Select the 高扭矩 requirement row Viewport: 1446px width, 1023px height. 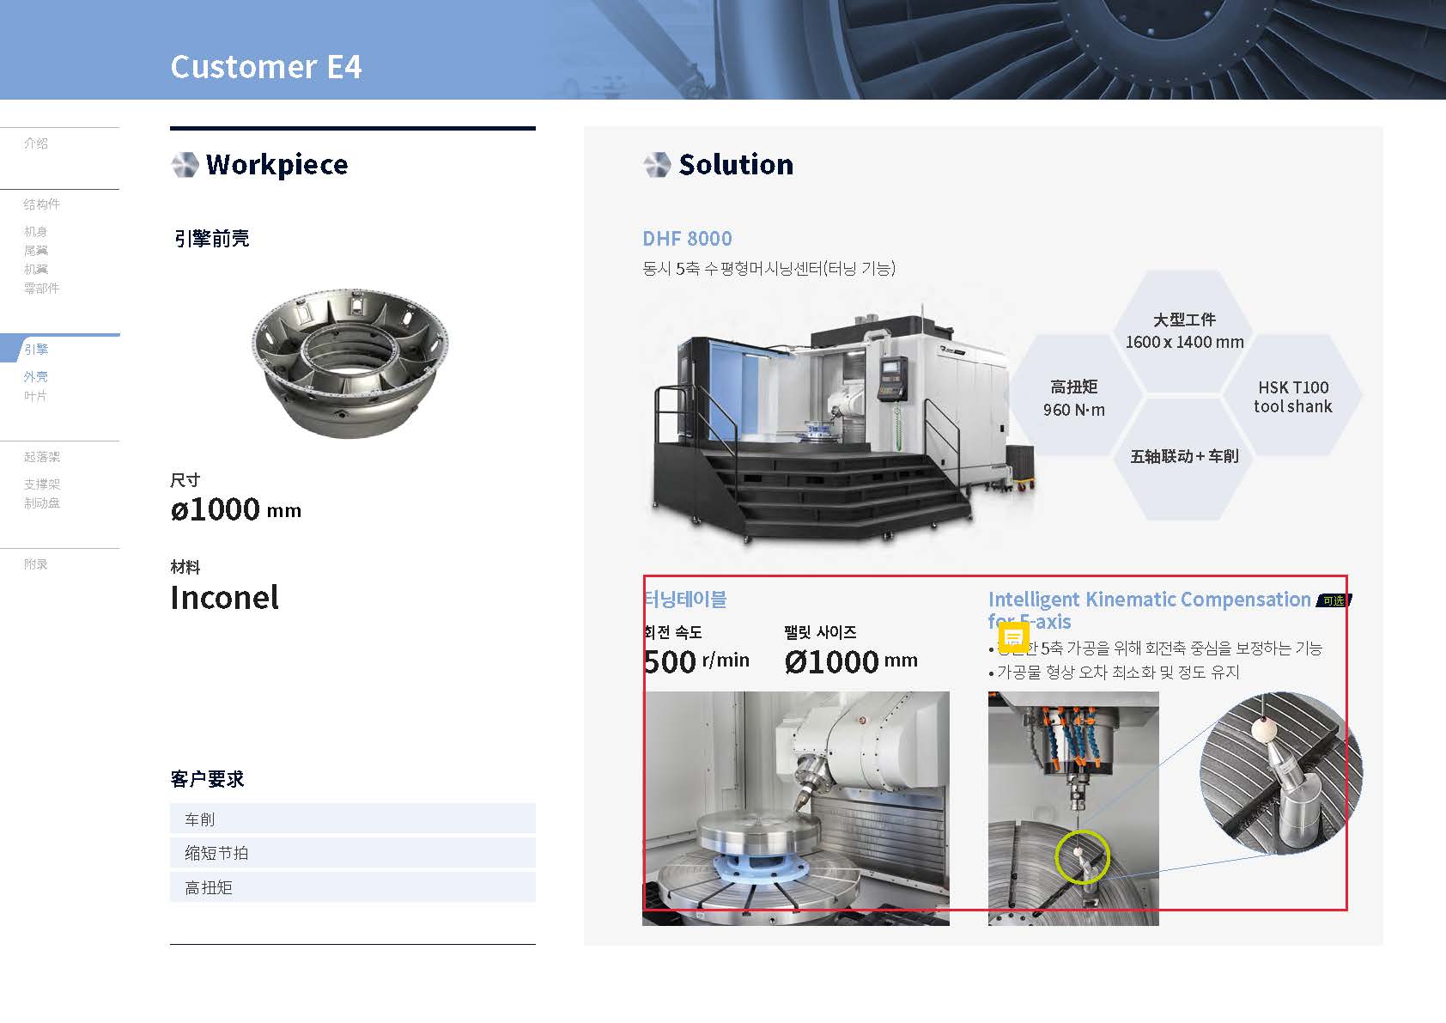(x=353, y=887)
